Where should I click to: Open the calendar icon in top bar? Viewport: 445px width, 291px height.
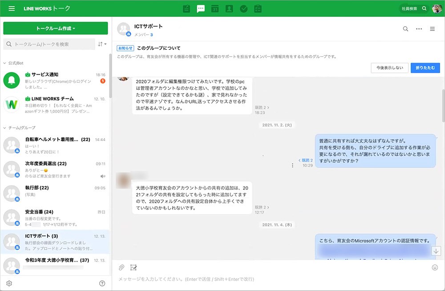[215, 8]
